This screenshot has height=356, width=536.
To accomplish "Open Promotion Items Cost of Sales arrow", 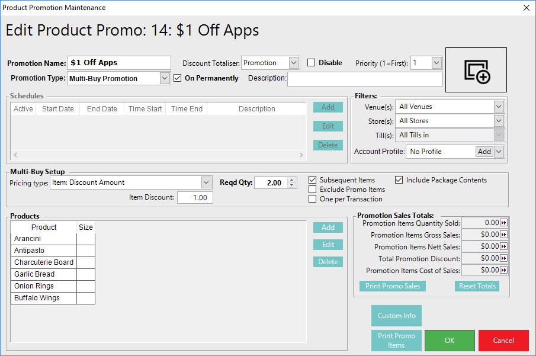I will point(504,270).
